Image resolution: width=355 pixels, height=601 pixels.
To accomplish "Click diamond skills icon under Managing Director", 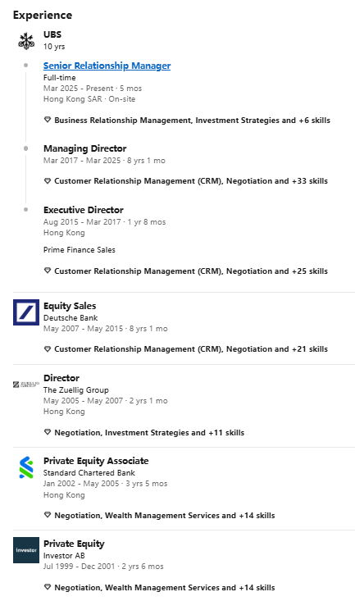I will [48, 181].
